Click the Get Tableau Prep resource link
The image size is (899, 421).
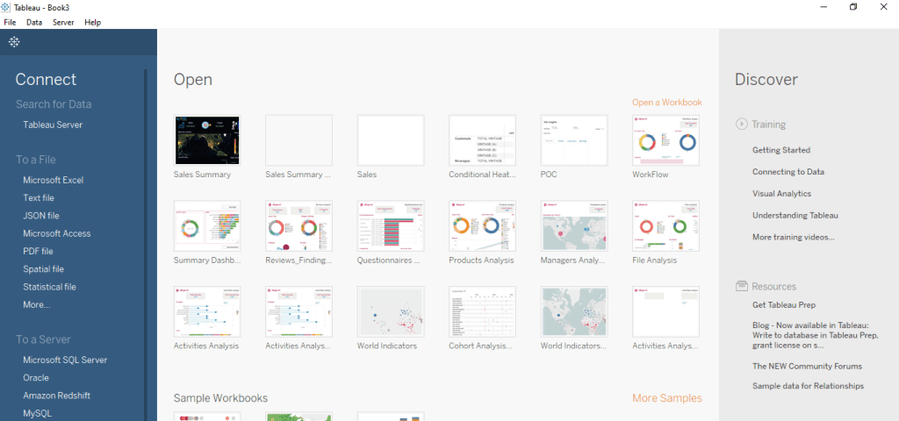point(784,305)
